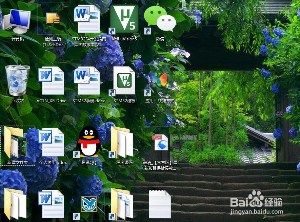300x222 pixels.
Task: Select the 新建文件夹 folder icon
Action: pyautogui.click(x=15, y=143)
